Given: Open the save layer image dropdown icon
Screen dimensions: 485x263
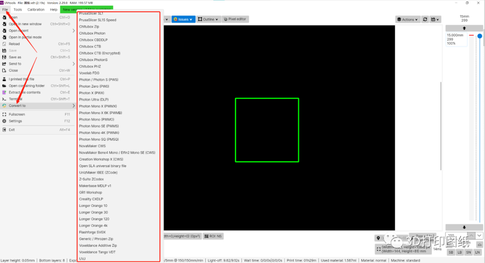Looking at the screenshot, I should (435, 19).
